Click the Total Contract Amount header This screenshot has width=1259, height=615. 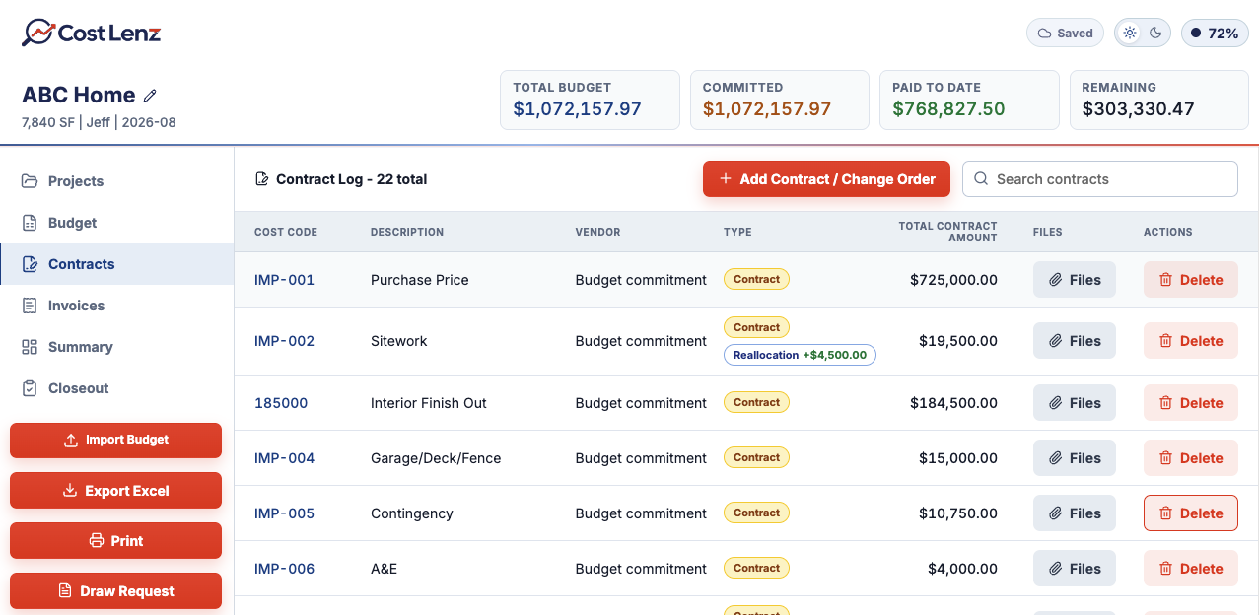[947, 232]
